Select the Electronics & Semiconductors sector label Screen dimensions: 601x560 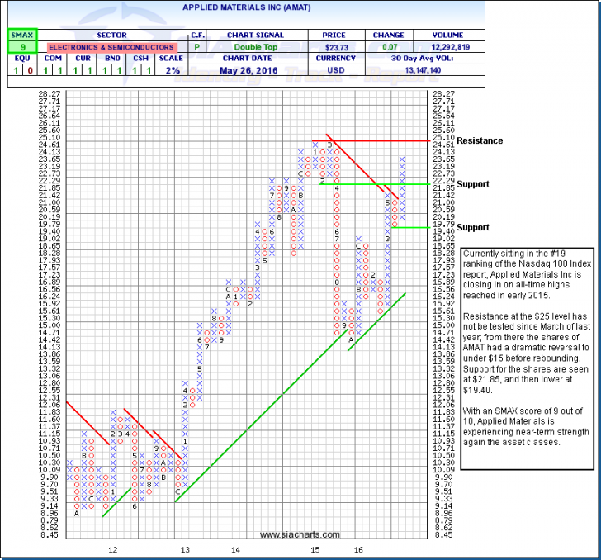coord(111,48)
